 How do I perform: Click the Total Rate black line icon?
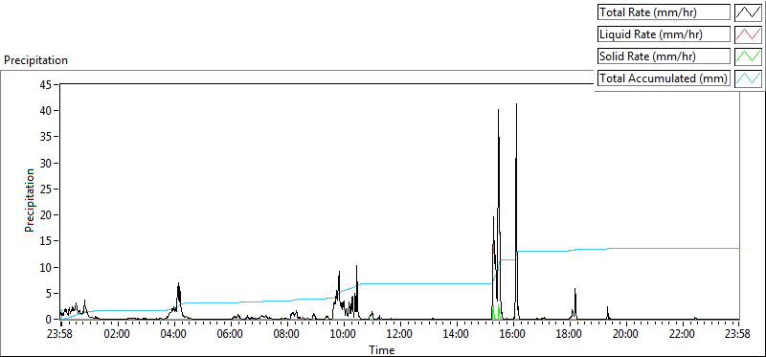748,12
